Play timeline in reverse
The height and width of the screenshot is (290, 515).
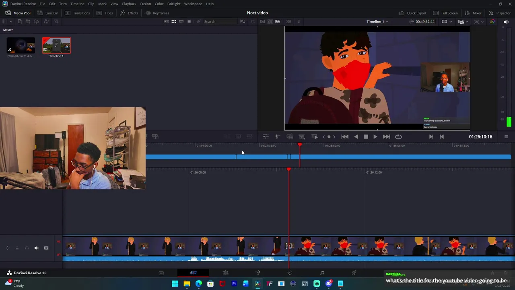point(356,137)
